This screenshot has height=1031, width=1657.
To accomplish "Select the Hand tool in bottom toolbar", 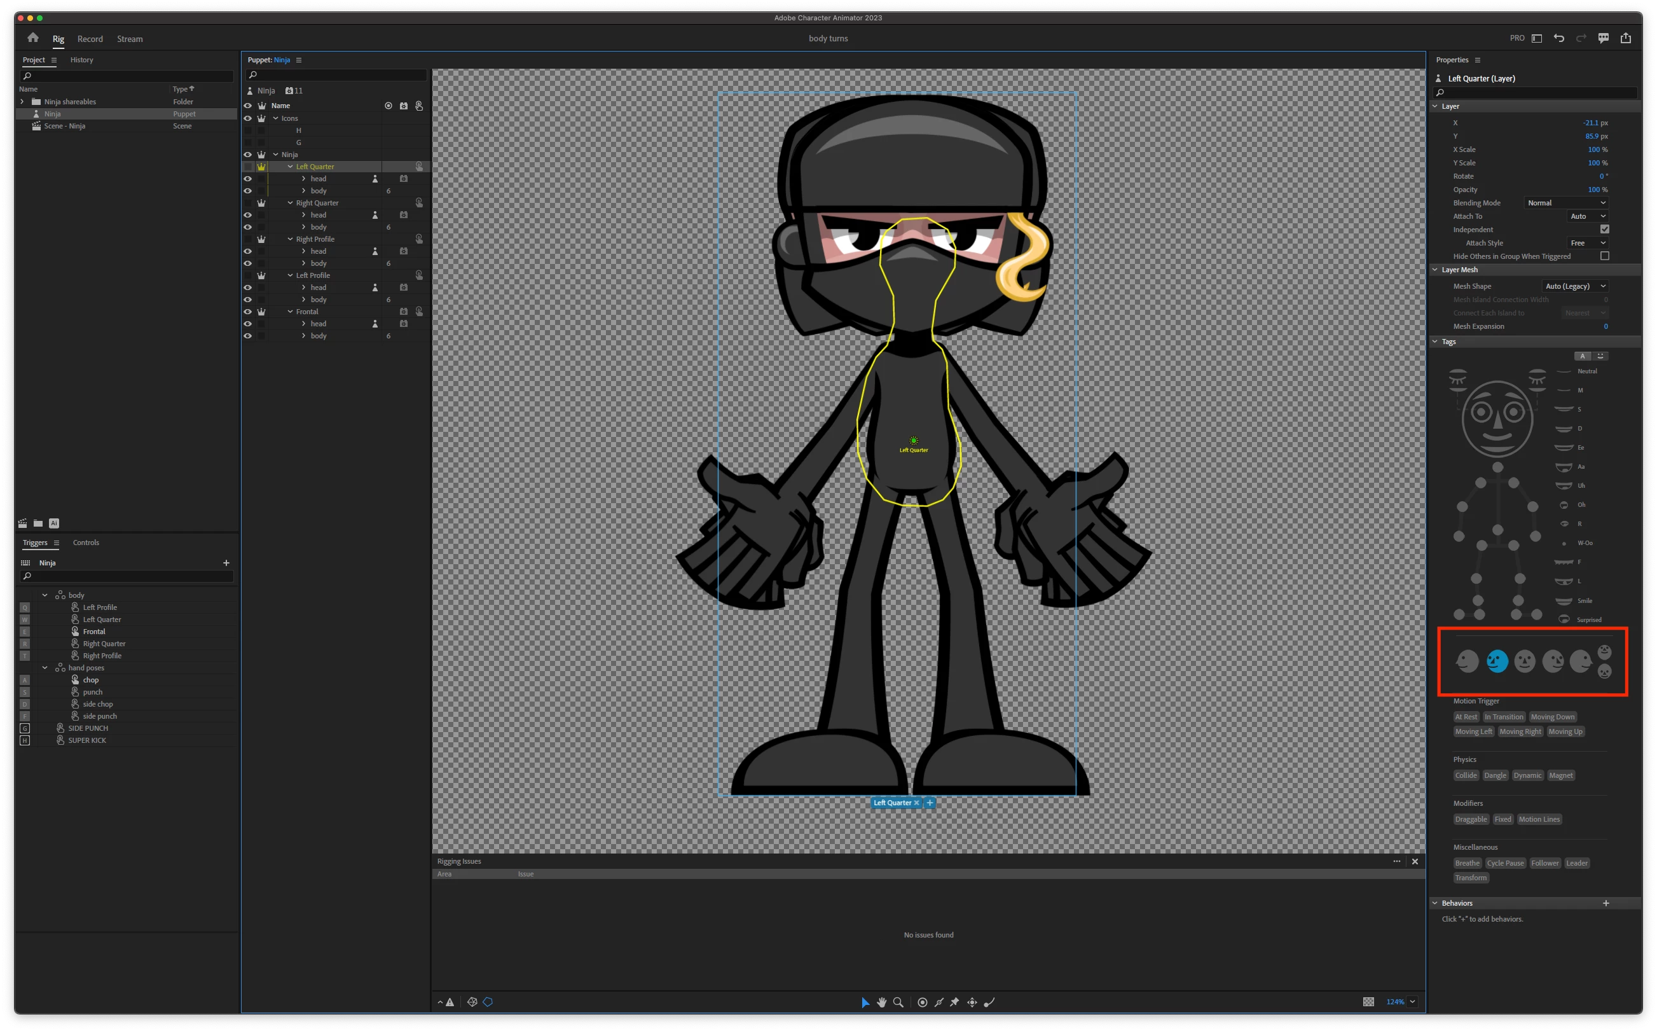I will coord(881,1002).
